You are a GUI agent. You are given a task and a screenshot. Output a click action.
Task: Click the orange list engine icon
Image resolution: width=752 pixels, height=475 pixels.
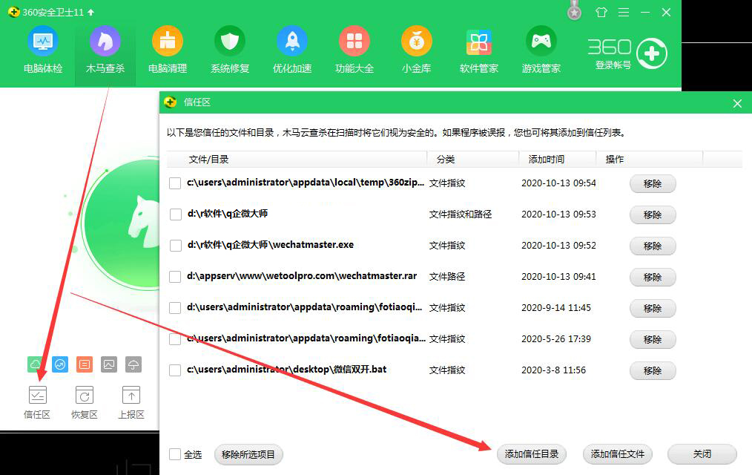(x=85, y=364)
